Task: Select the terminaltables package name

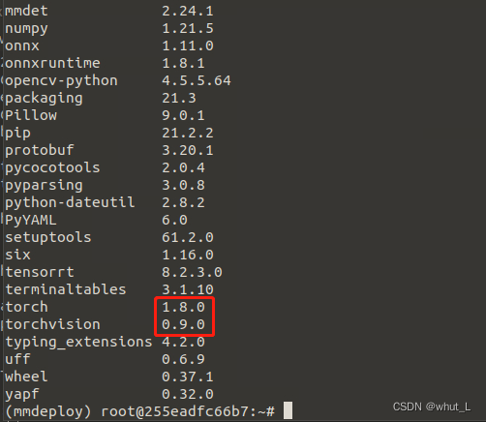Action: coord(66,289)
